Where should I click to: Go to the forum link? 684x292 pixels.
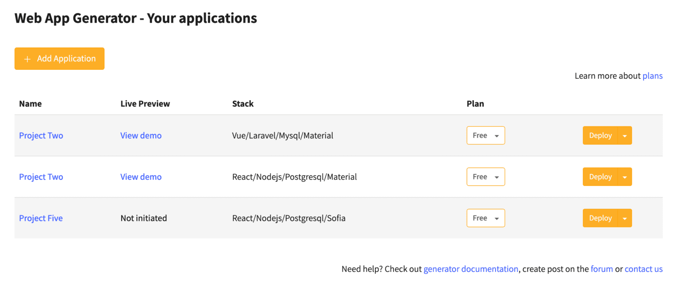602,269
